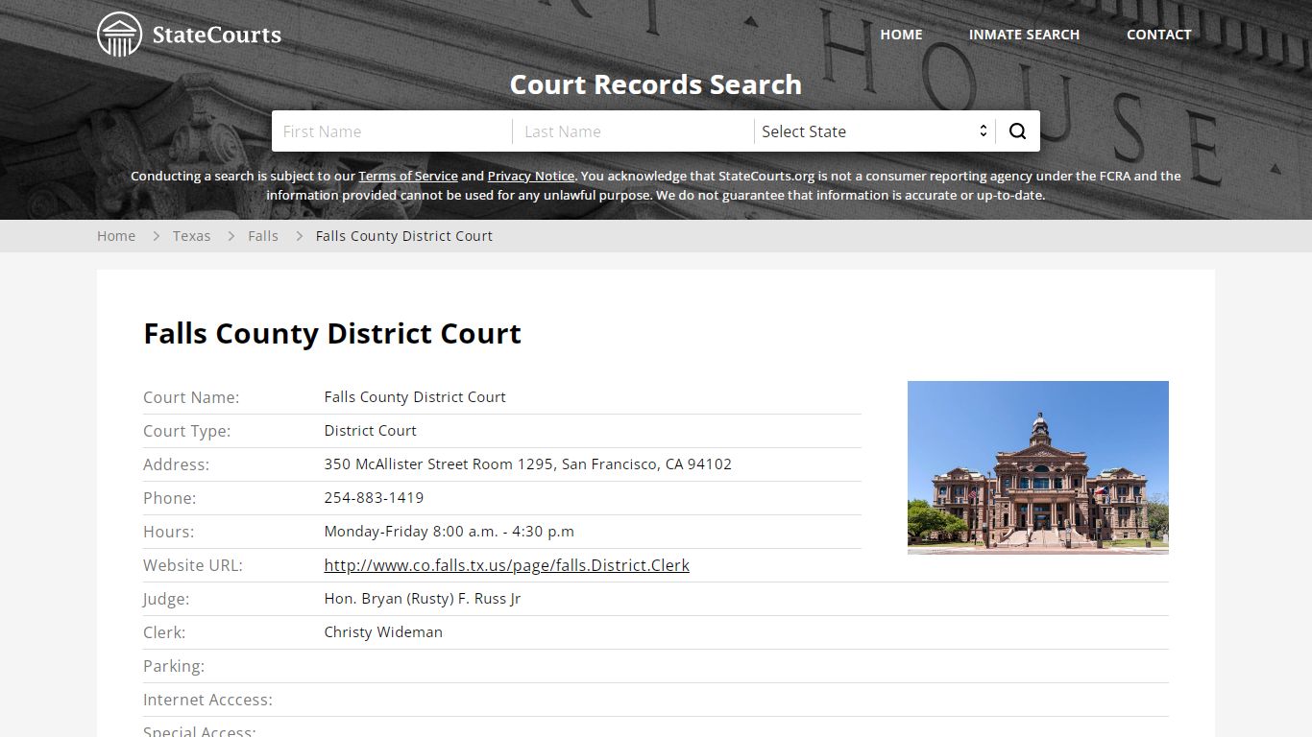This screenshot has width=1312, height=737.
Task: Open the CONTACT menu item
Action: pos(1158,35)
